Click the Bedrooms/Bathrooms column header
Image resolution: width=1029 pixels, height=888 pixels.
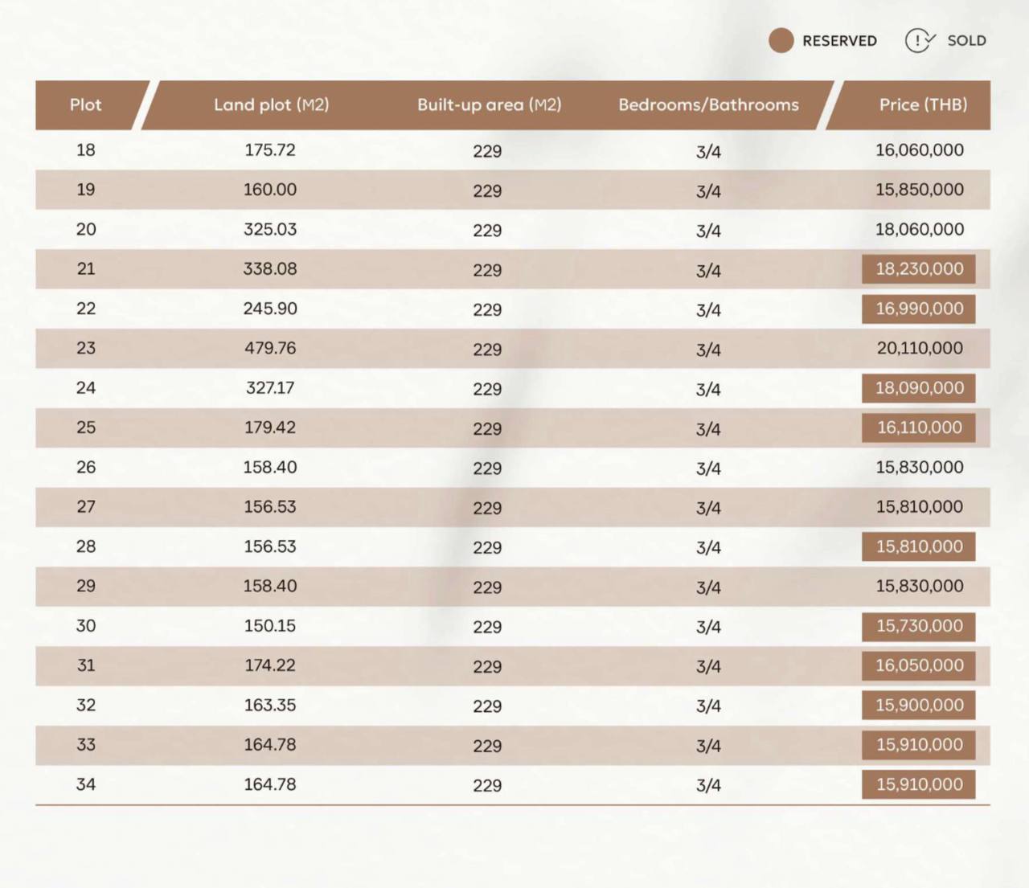[x=708, y=104]
